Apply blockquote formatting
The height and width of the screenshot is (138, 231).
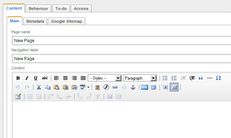point(201,78)
